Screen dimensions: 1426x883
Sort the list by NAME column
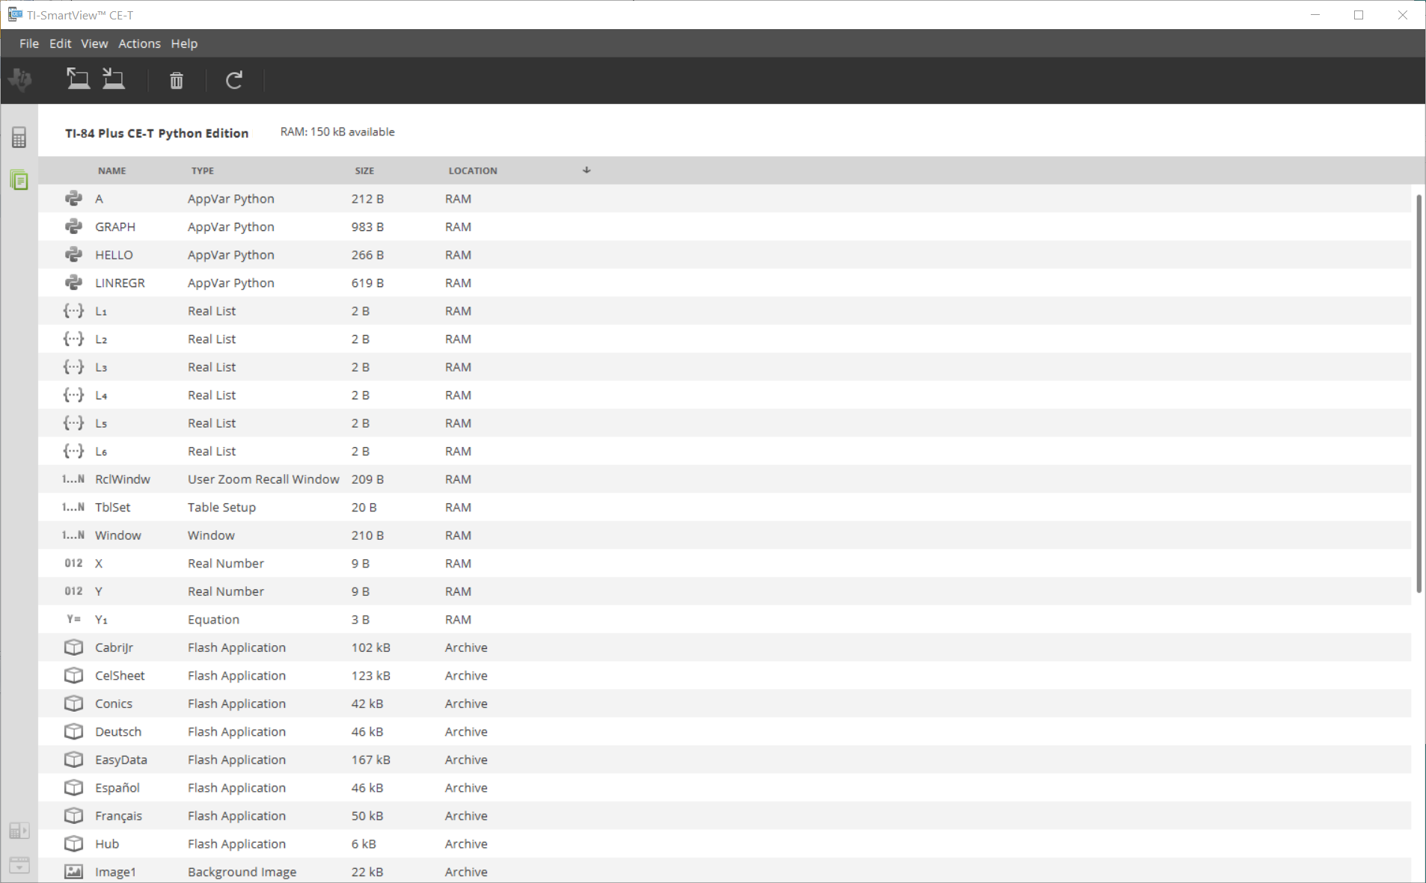point(112,170)
